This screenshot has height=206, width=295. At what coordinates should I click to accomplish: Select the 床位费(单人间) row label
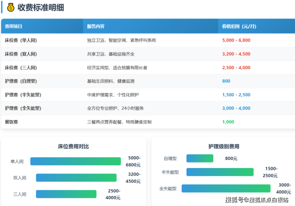[21, 40]
